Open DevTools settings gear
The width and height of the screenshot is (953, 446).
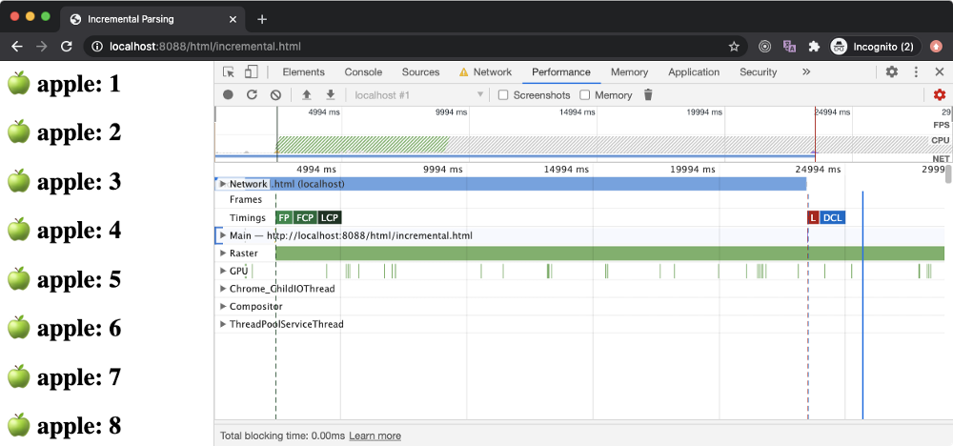click(892, 71)
